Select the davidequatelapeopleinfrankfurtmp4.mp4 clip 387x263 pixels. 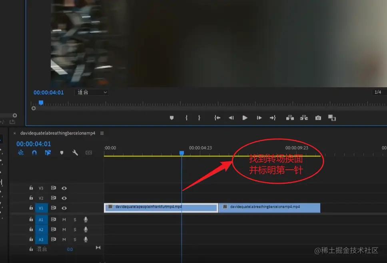161,208
